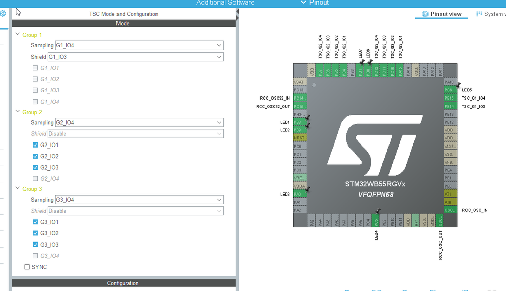Select pin PD1 assigned to LED7

click(360, 71)
